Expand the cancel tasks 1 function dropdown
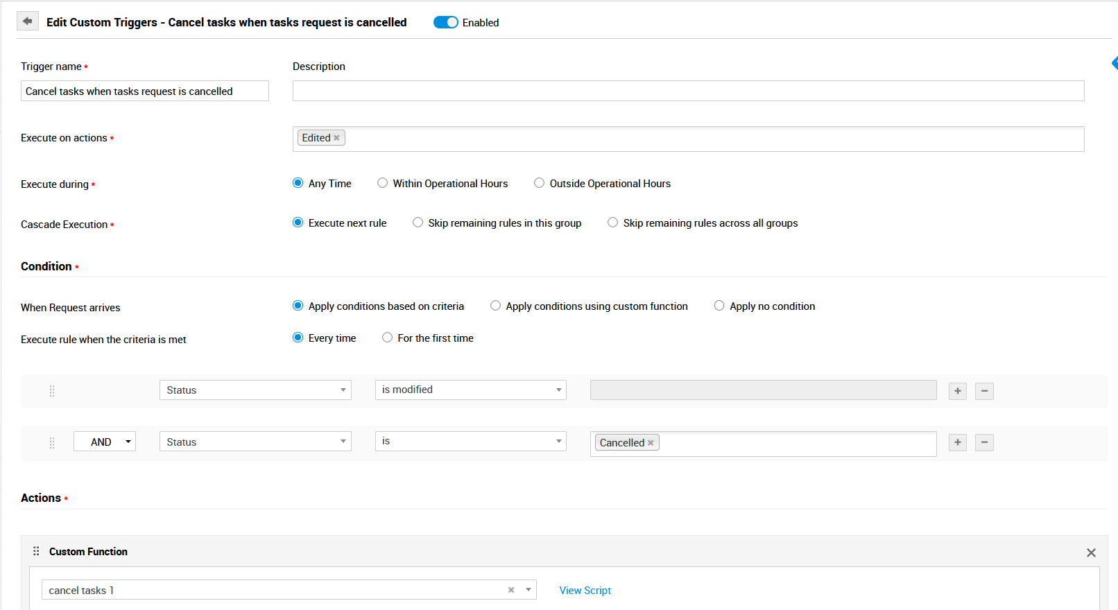The image size is (1118, 610). click(x=528, y=590)
